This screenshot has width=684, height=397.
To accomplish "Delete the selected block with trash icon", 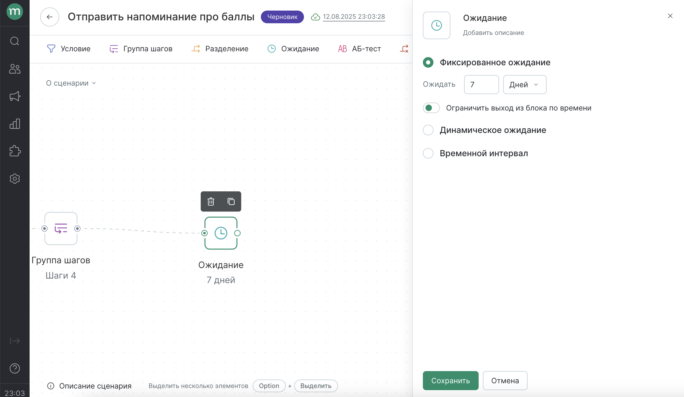I will 211,202.
